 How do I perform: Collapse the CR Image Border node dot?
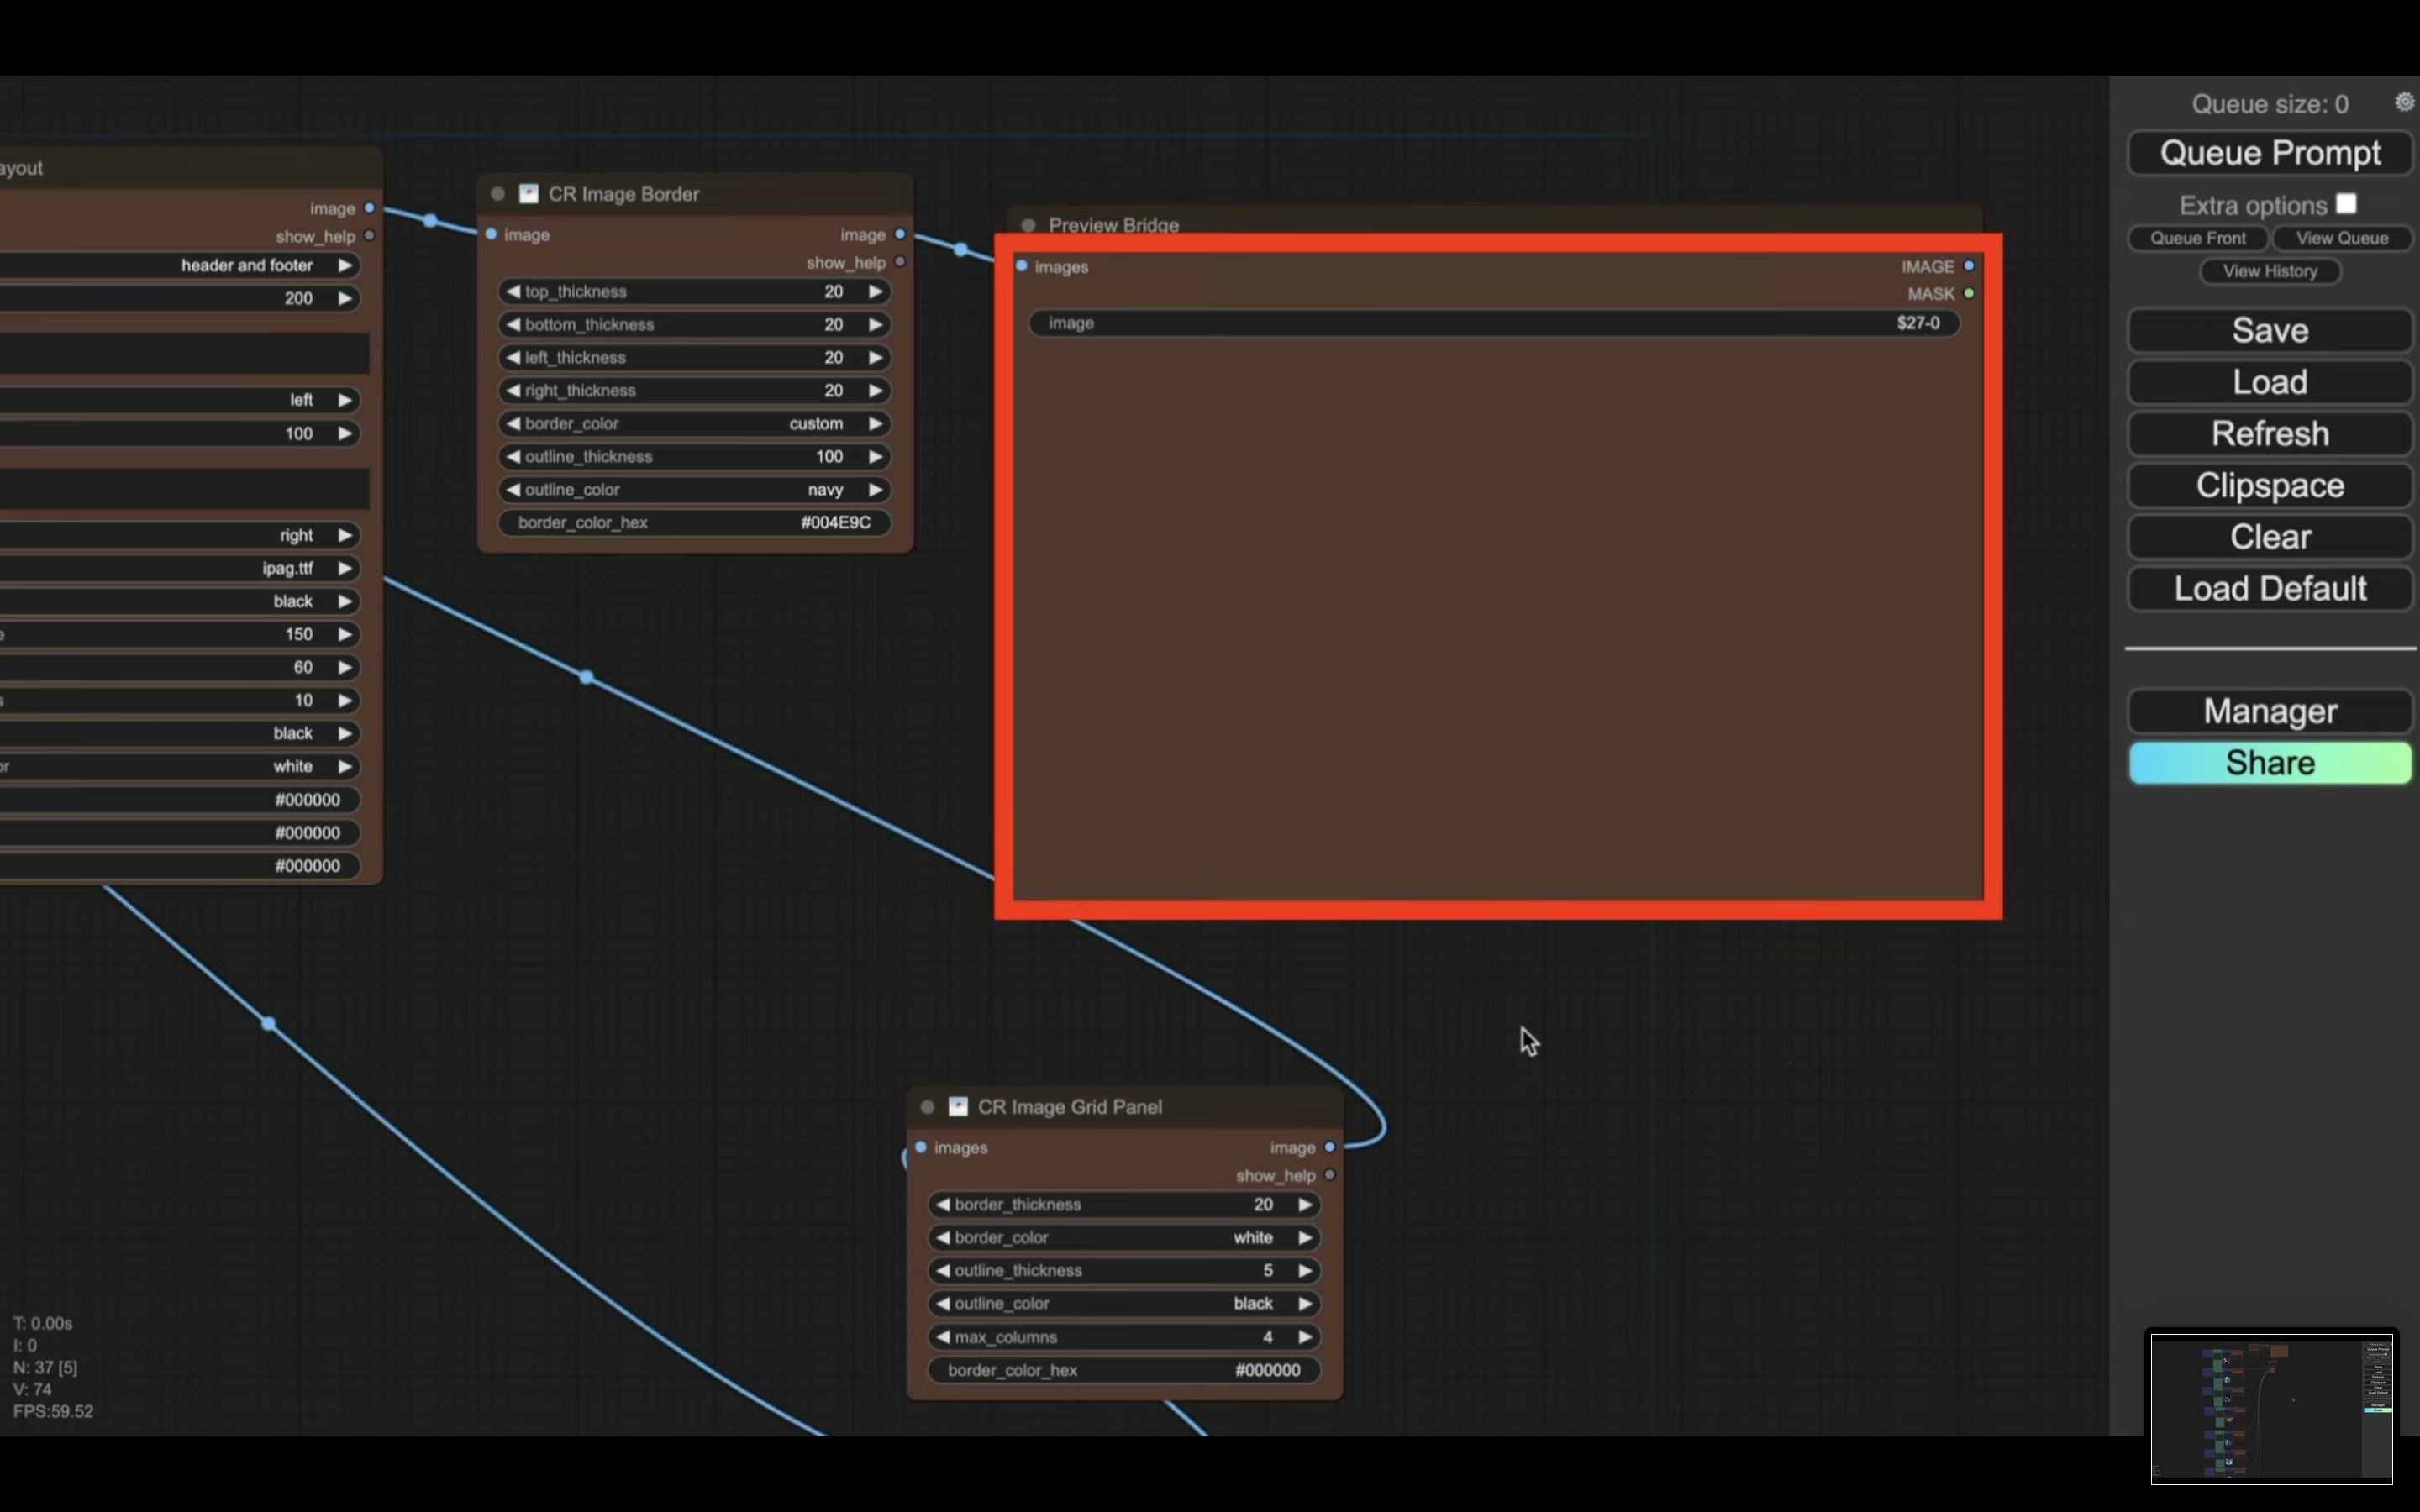[498, 194]
